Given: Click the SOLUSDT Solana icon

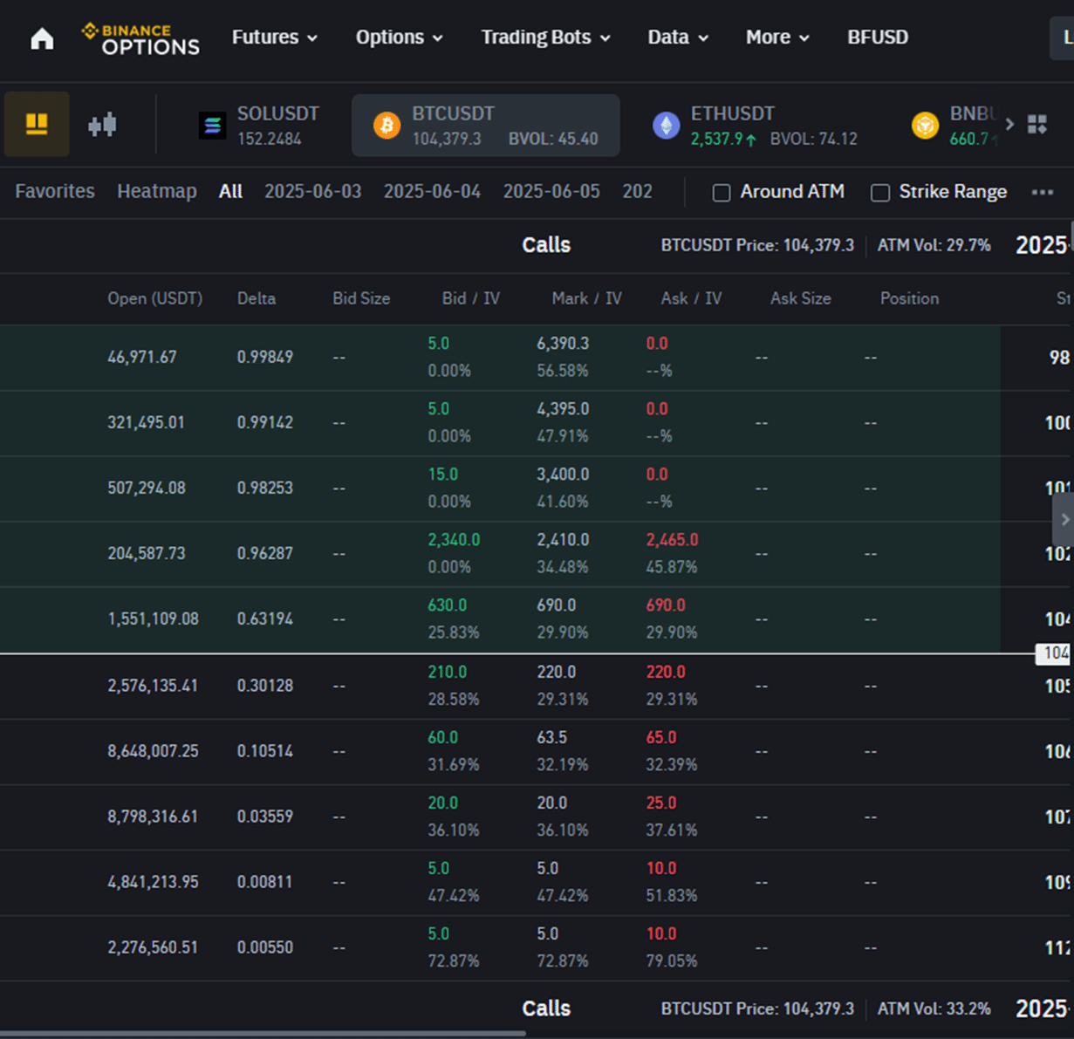Looking at the screenshot, I should pyautogui.click(x=212, y=126).
